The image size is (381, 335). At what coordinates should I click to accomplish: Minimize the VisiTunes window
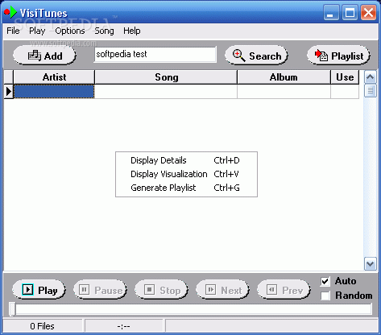point(331,12)
